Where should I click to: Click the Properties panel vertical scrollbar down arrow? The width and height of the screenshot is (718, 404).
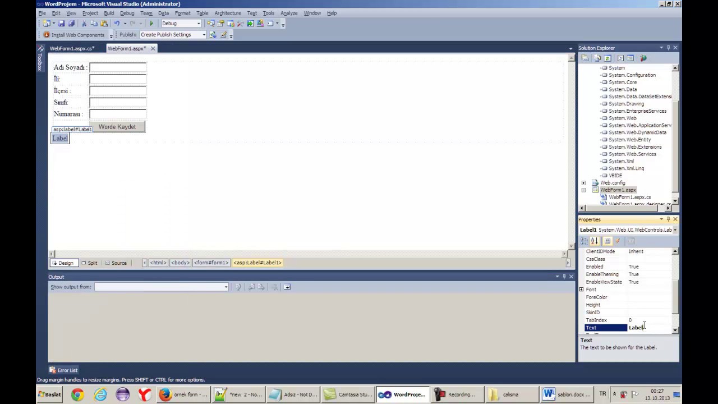point(675,331)
